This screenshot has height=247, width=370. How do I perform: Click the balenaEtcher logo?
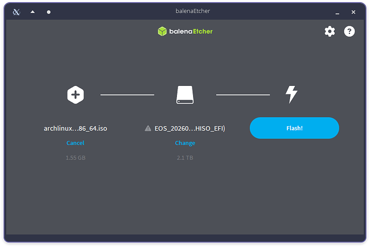click(185, 32)
